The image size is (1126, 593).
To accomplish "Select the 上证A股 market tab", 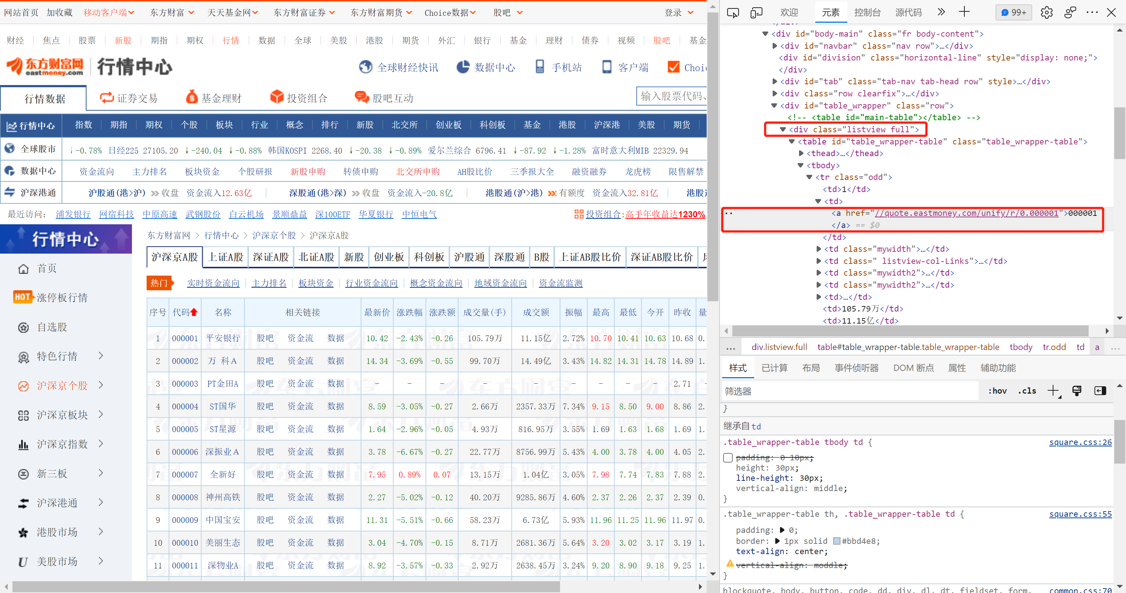I will point(225,257).
